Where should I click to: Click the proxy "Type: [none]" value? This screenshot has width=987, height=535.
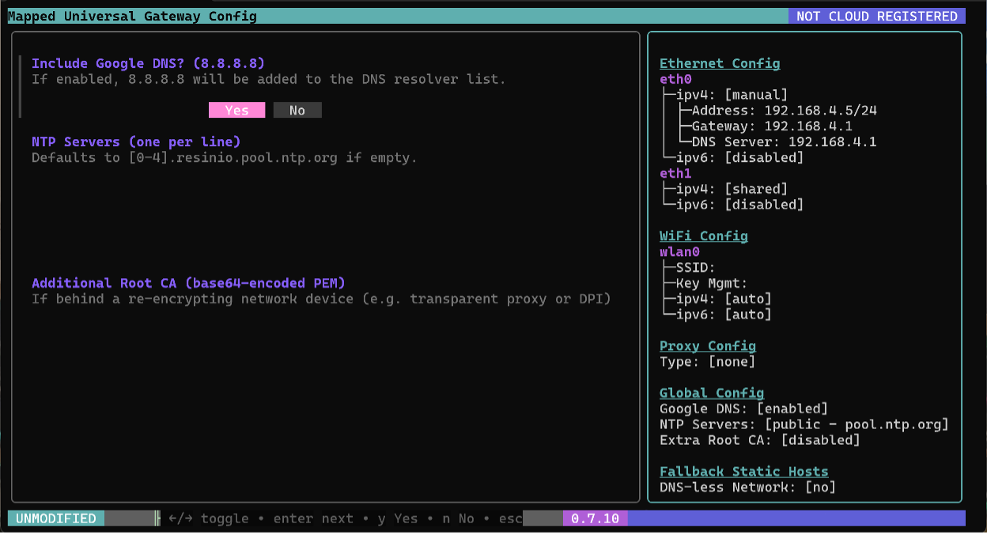(x=708, y=361)
